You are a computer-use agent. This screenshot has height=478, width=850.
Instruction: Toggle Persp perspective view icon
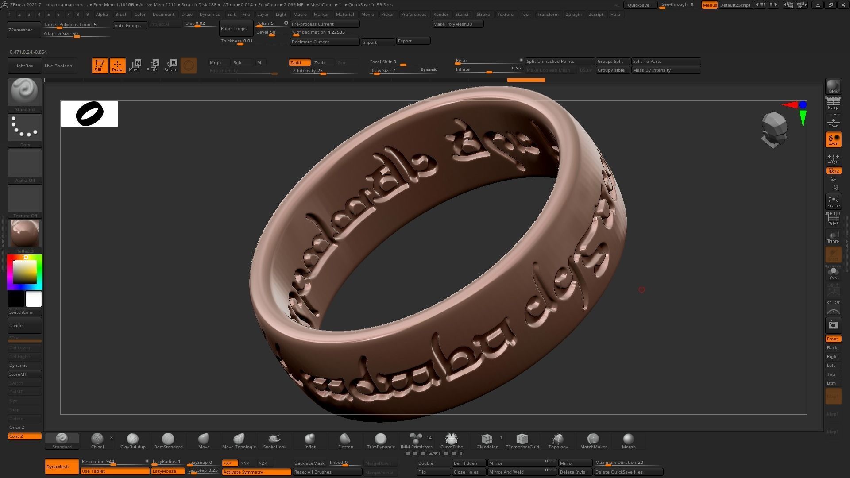833,104
